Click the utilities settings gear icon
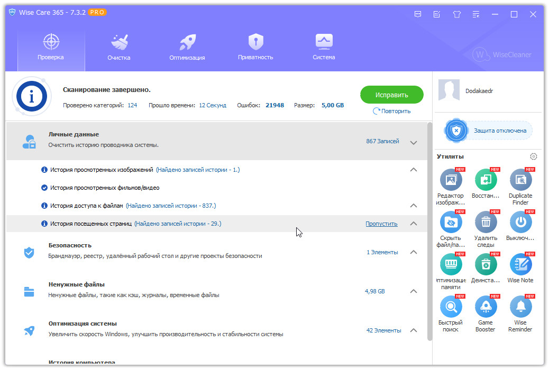Viewport: 549px width, 370px height. pos(533,156)
